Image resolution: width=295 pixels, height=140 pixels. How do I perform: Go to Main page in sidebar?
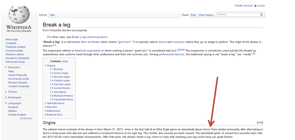tap(12, 40)
